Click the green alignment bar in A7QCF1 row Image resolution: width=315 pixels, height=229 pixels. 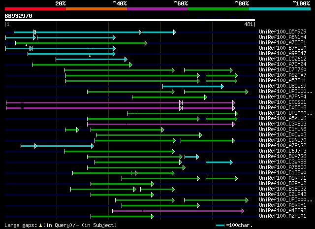[81, 43]
